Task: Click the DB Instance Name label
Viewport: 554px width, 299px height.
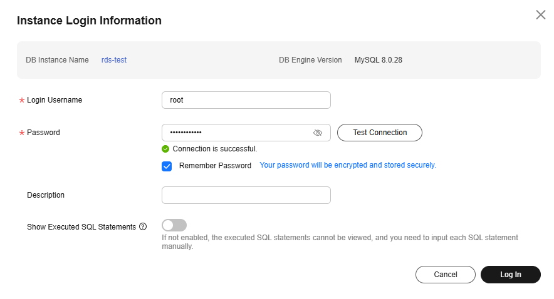Action: click(x=57, y=60)
